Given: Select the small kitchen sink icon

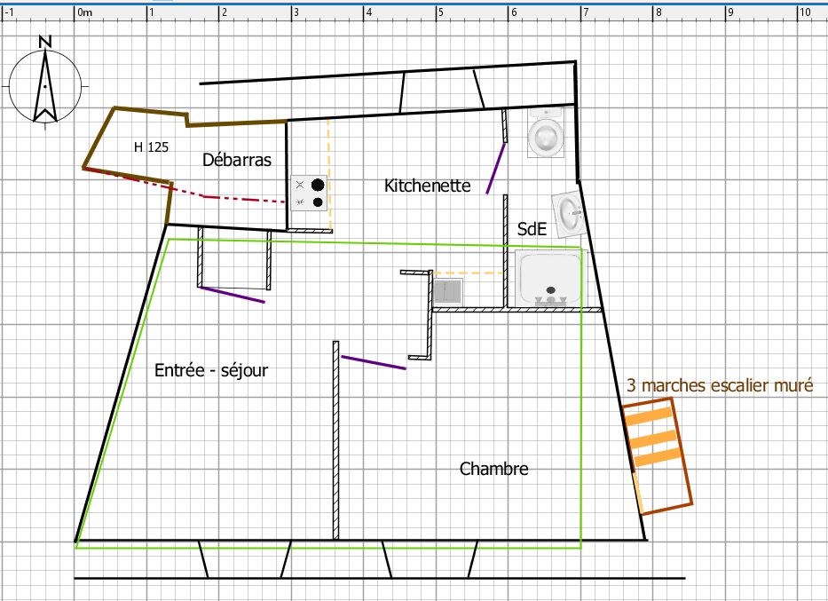Looking at the screenshot, I should coord(448,291).
